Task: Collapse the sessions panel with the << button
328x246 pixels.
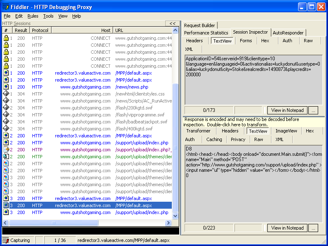Action: coord(172,23)
